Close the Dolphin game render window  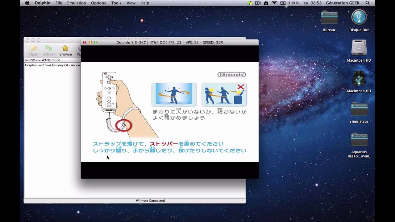coord(85,43)
